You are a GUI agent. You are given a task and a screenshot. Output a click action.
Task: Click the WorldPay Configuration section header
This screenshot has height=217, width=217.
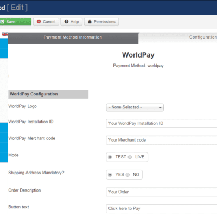pos(48,94)
